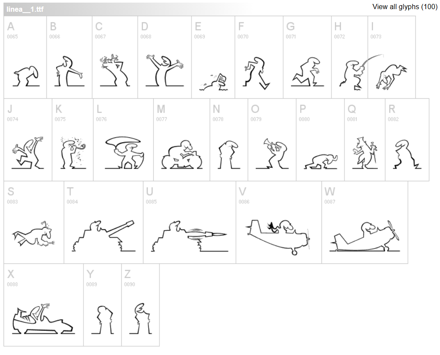Select glyph P crawling figure

(x=320, y=140)
